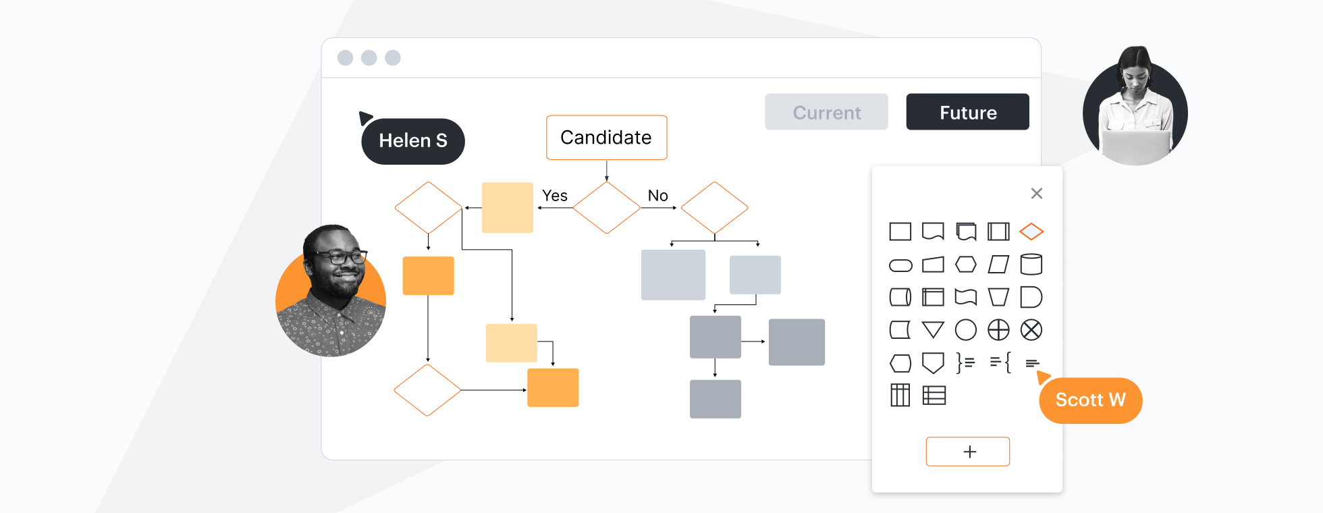The width and height of the screenshot is (1323, 513).
Task: Click the Candidate flowchart box
Action: (606, 138)
